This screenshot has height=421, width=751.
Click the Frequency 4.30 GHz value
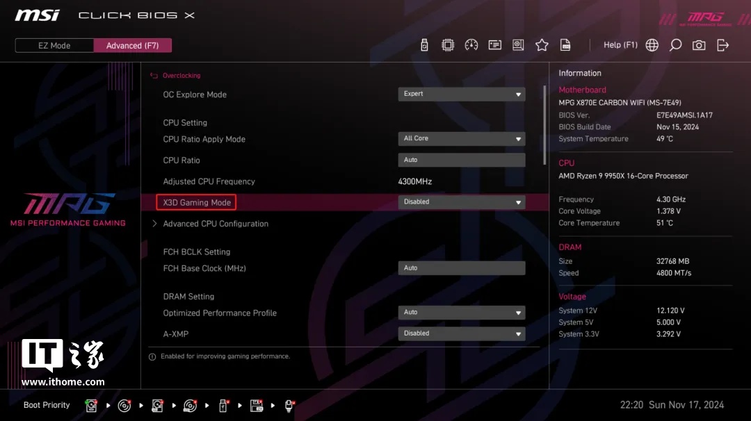click(x=670, y=199)
